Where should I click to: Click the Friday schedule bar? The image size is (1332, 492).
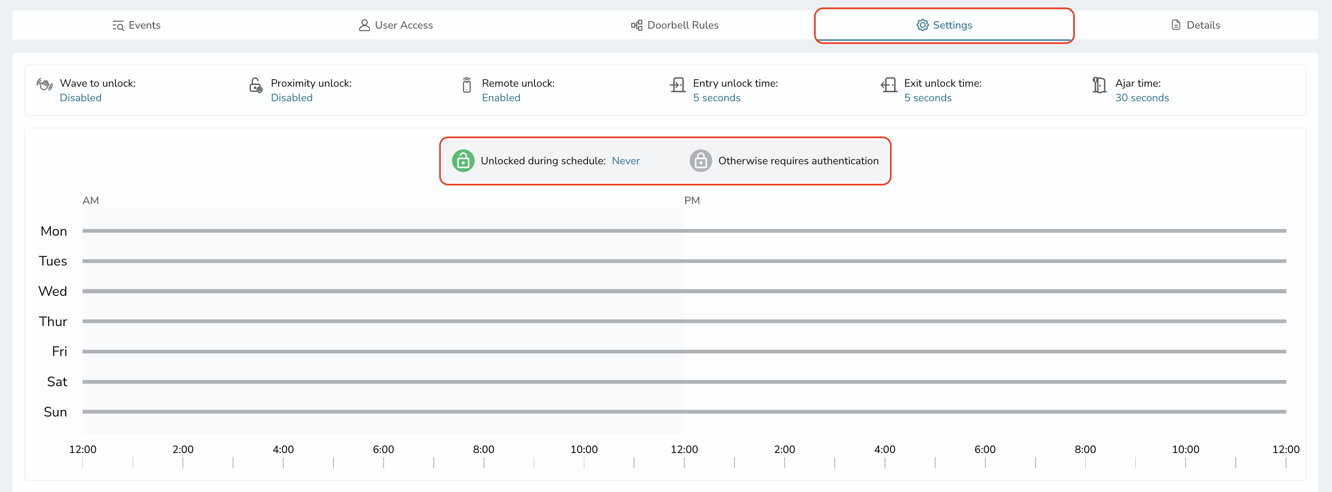pos(684,351)
